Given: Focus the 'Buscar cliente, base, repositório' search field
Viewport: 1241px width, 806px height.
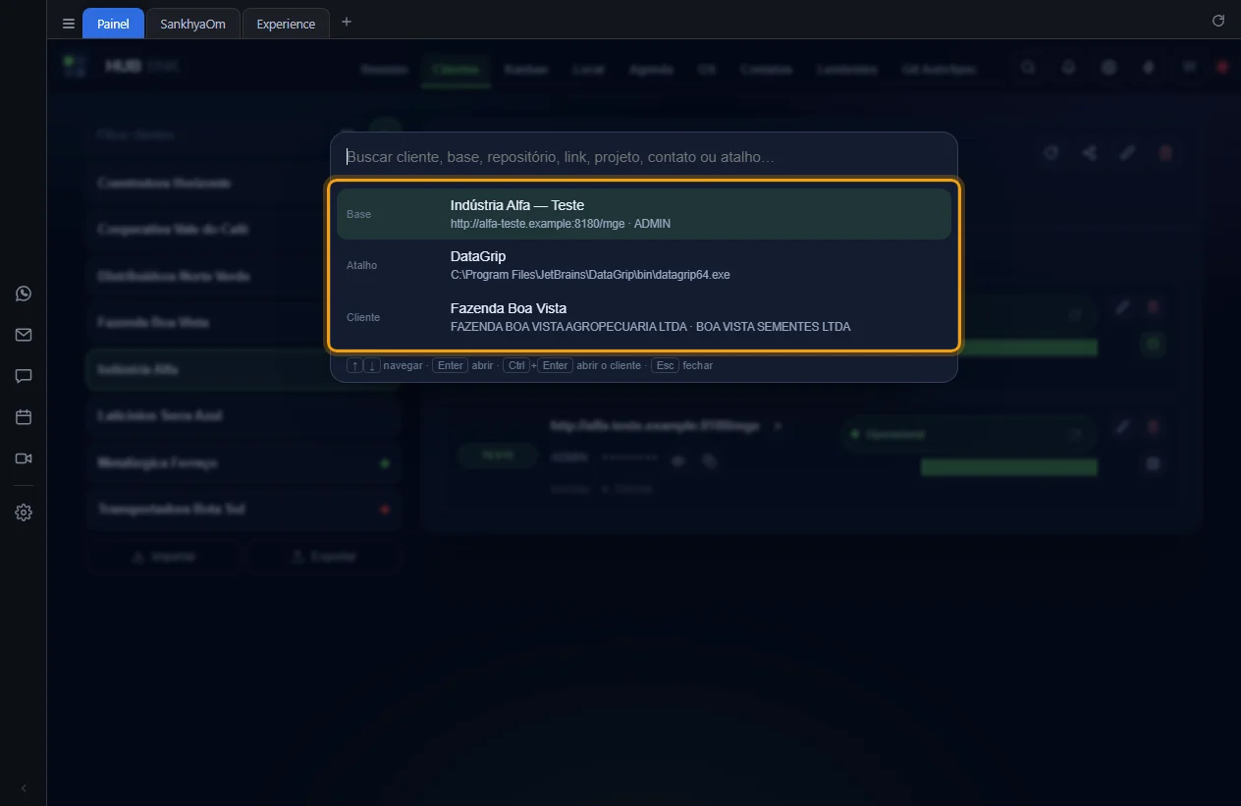Looking at the screenshot, I should point(644,157).
